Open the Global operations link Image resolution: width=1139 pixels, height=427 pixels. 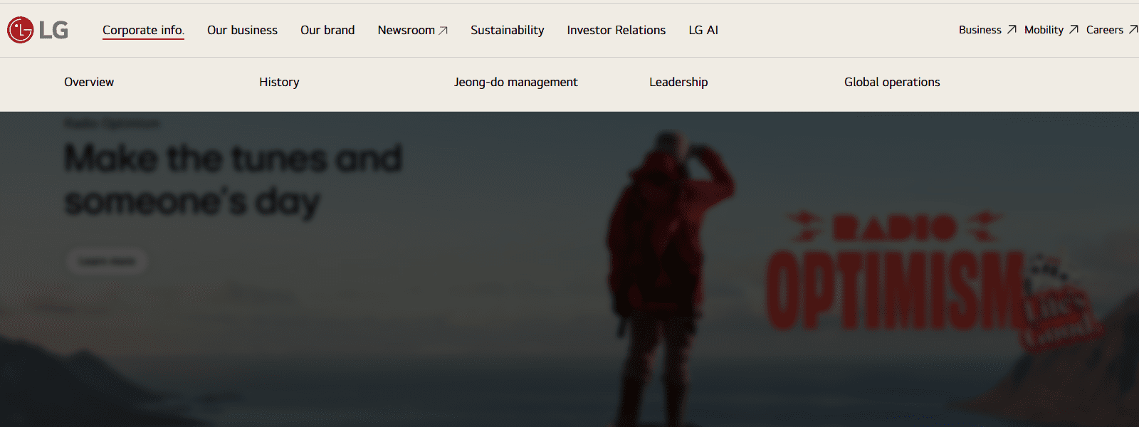[x=892, y=82]
